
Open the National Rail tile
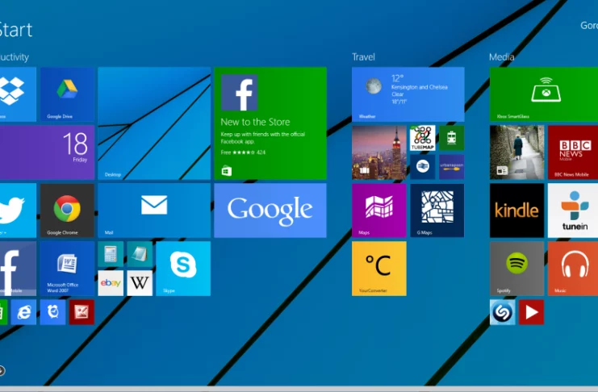pyautogui.click(x=423, y=167)
